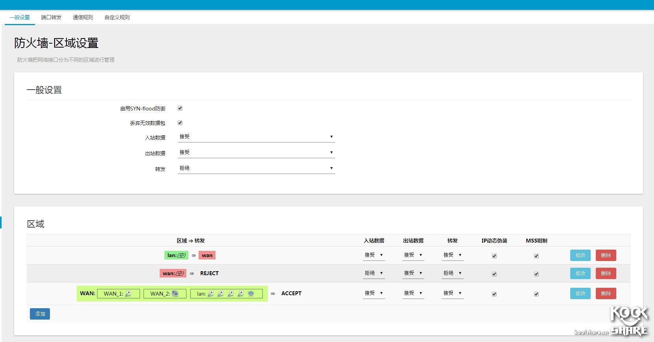Toggle IP动态伪装 checkbox for lan zone row
This screenshot has width=654, height=342.
coord(494,256)
